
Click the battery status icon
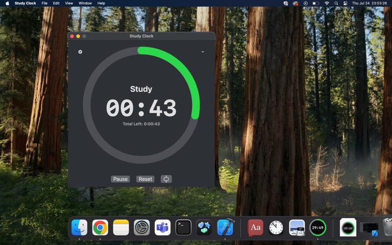coord(316,3)
